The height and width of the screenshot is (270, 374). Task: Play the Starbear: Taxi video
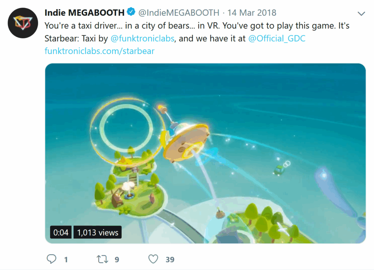pyautogui.click(x=205, y=153)
